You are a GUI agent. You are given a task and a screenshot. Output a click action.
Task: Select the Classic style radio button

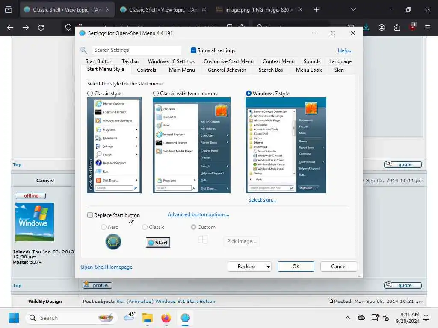tap(90, 94)
